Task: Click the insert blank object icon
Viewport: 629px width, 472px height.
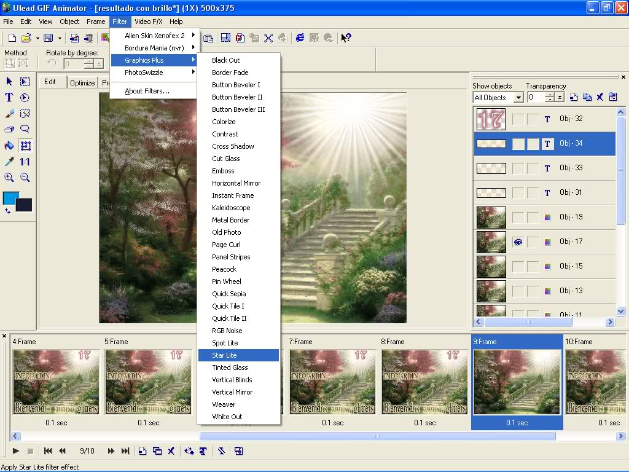Action: (574, 97)
